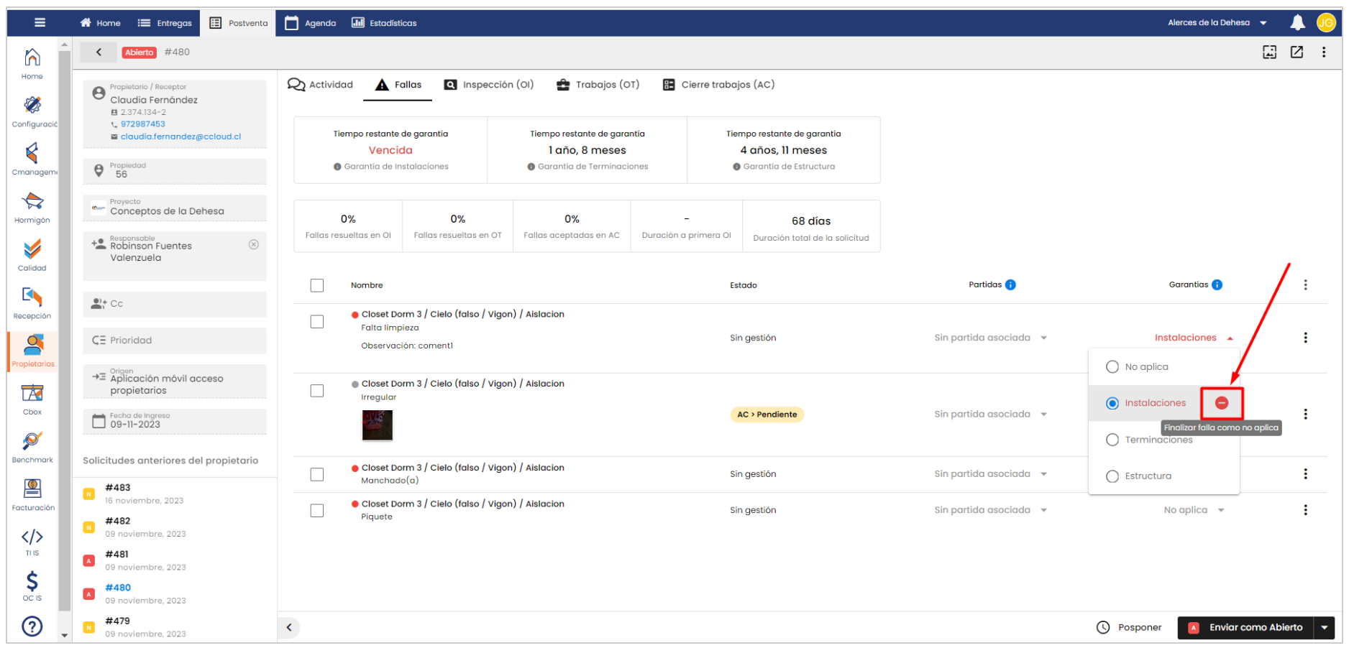The image size is (1349, 648).
Task: Open the Prioridad field
Action: (x=175, y=341)
